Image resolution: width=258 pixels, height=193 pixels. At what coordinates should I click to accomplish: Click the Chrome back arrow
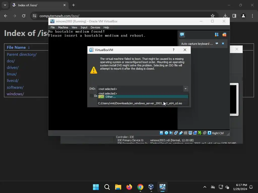click(x=6, y=16)
